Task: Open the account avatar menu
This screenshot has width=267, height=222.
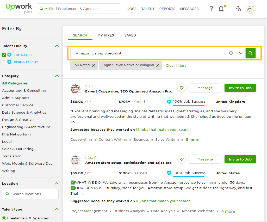Action: tap(251, 9)
